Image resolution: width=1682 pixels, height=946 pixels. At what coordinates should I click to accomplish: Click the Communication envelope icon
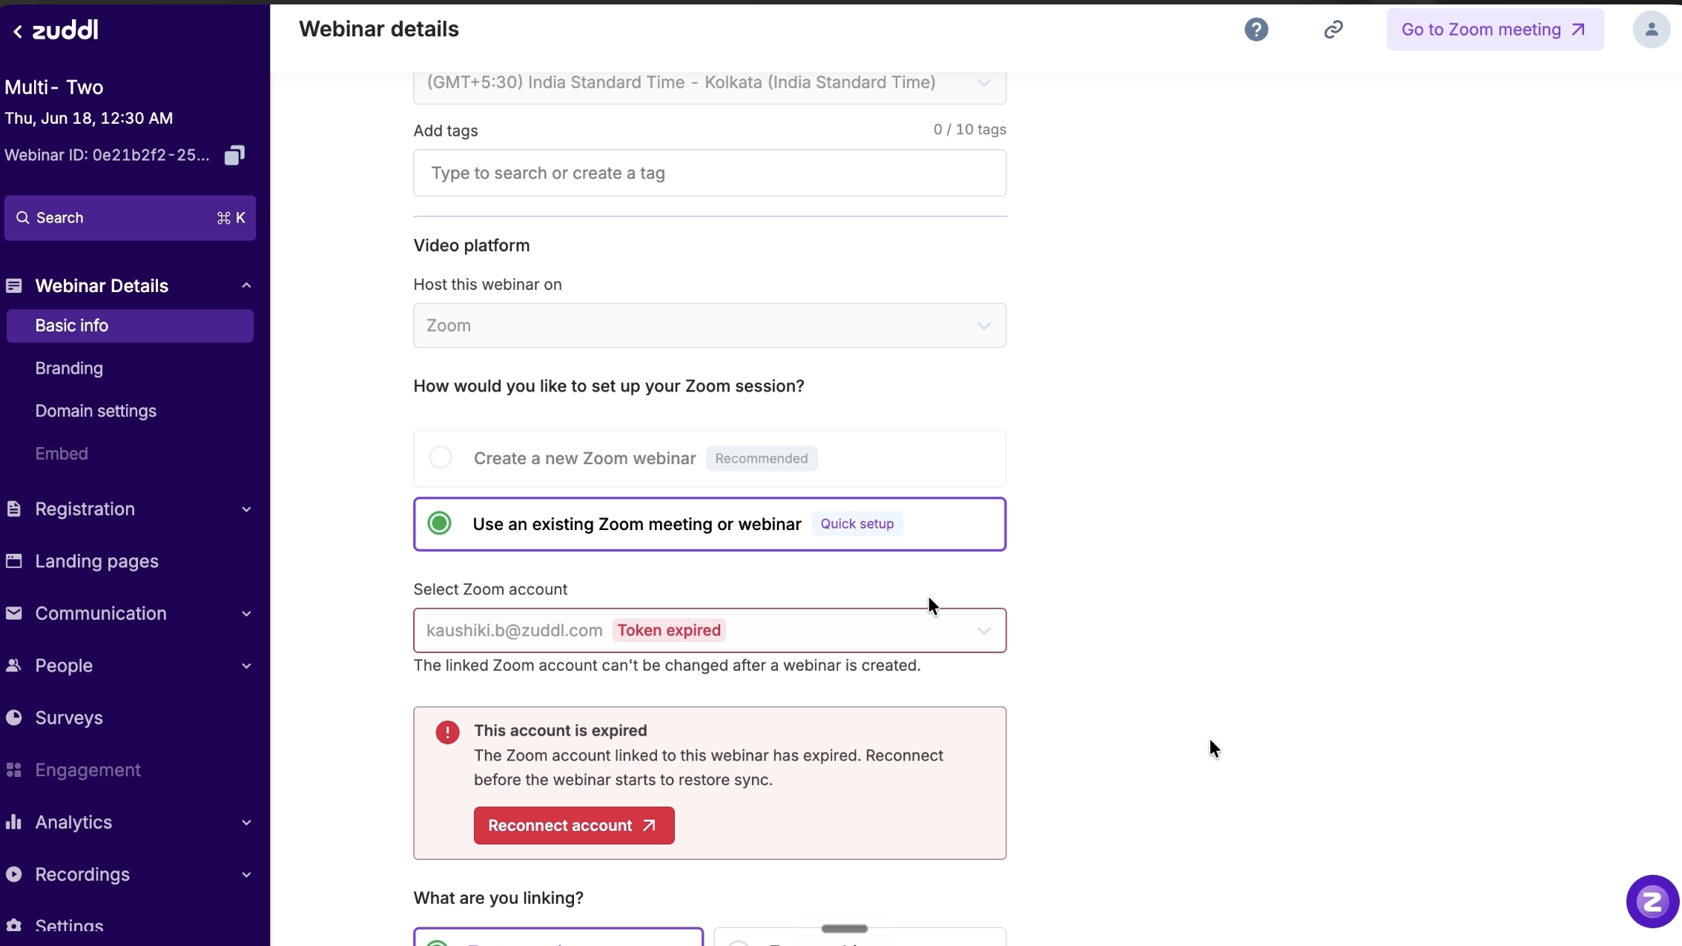(14, 613)
